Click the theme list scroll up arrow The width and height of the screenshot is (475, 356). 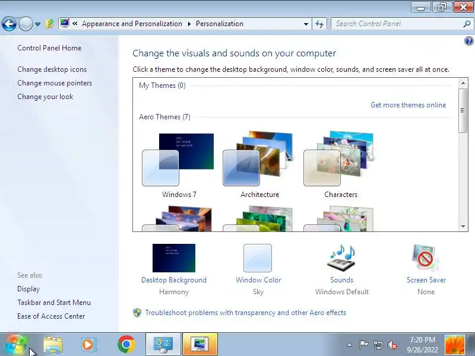[x=463, y=82]
